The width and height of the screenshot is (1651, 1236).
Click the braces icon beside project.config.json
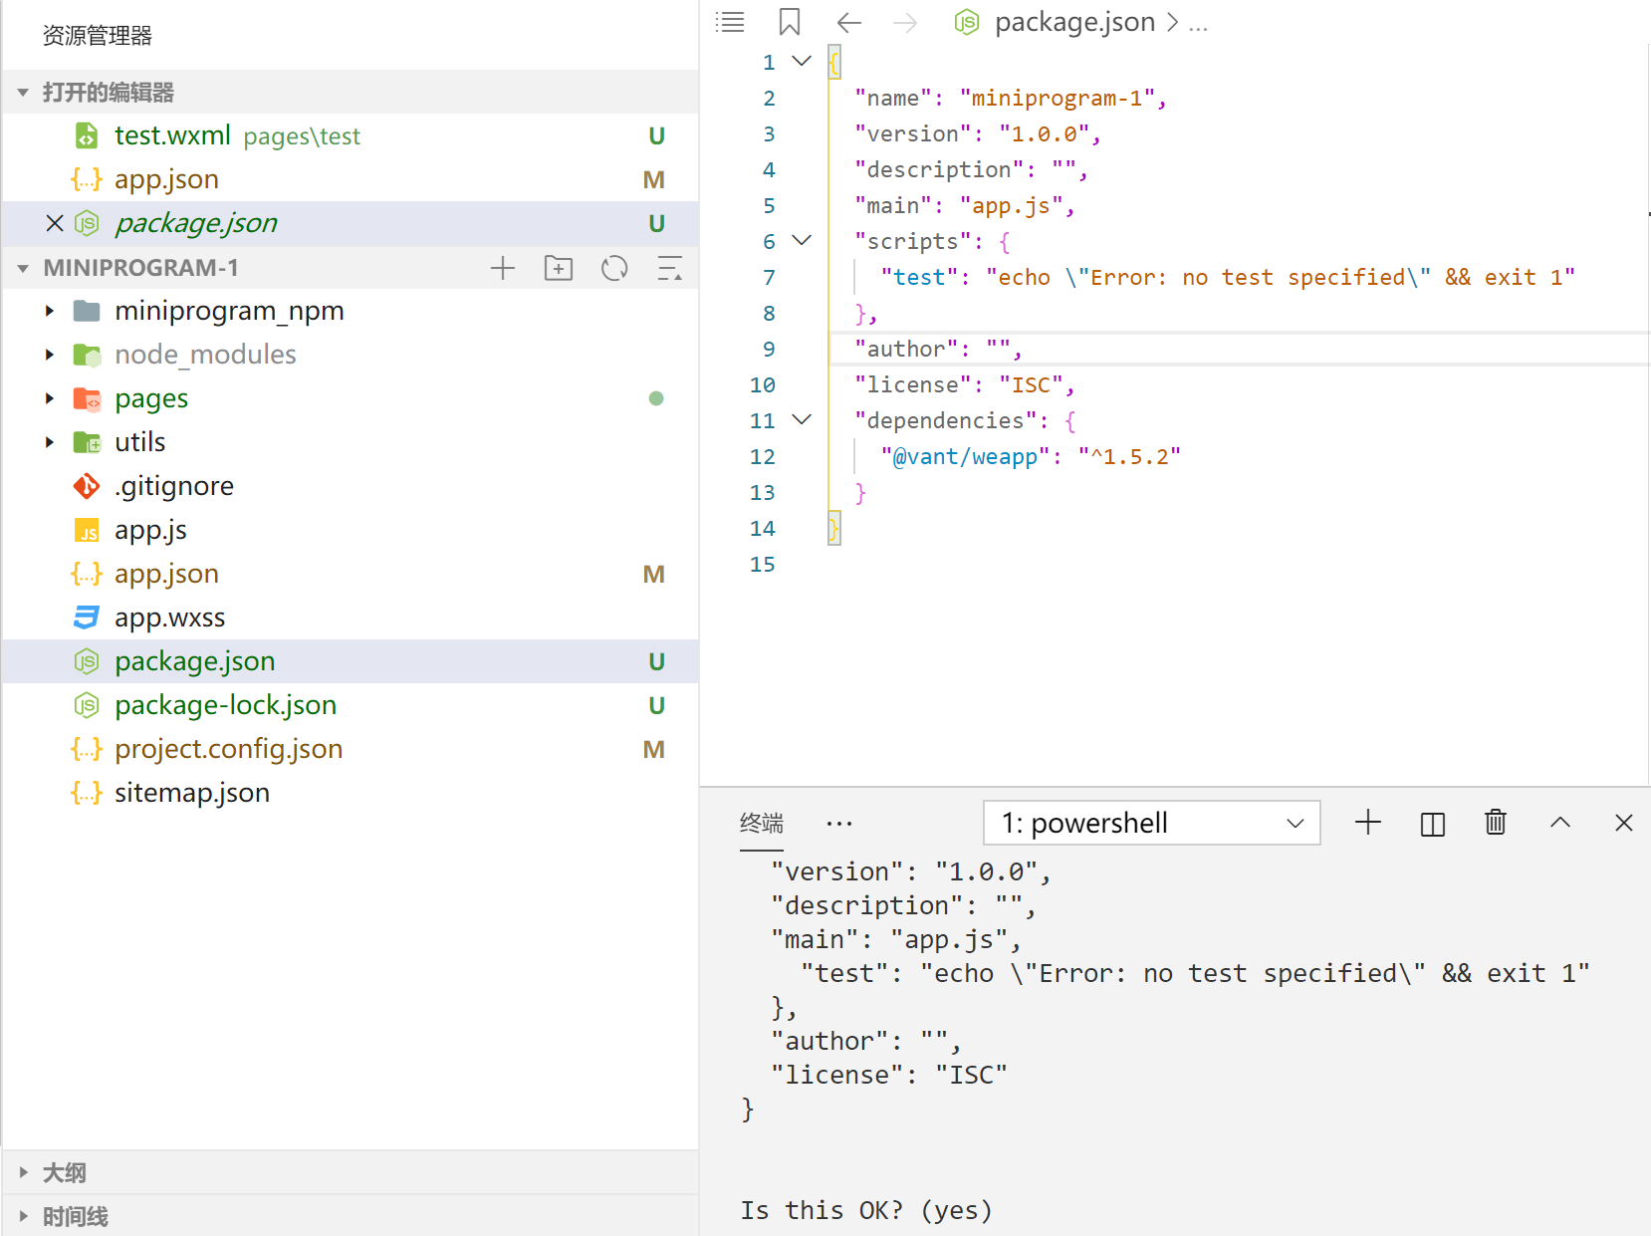pyautogui.click(x=87, y=749)
